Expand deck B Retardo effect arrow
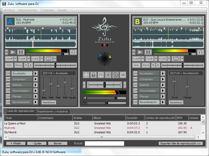Image resolution: width=209 pixels, height=156 pixels. point(163,85)
